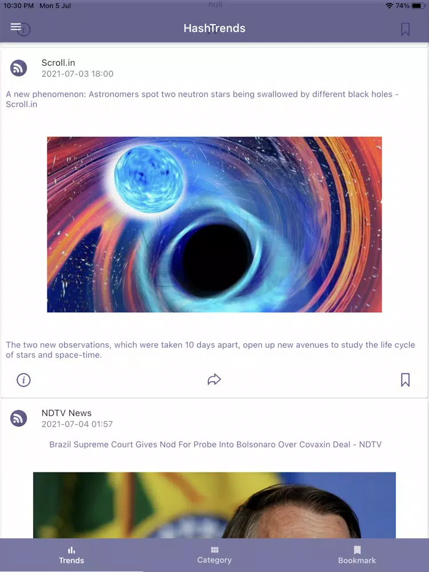Select the Scroll.in source name
Screen dimensions: 429x572
point(58,63)
